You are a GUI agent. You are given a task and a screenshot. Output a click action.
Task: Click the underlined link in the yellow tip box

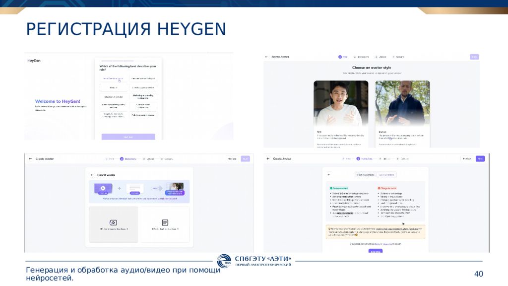coord(397,229)
